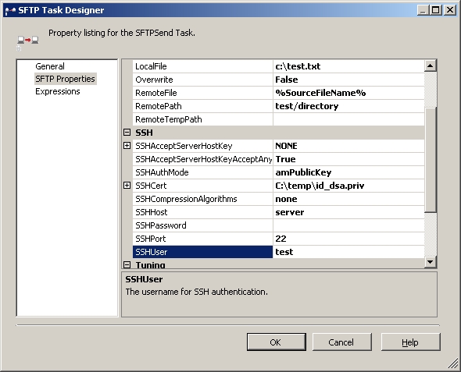Click the server host value
Image resolution: width=461 pixels, height=372 pixels.
tap(348, 212)
